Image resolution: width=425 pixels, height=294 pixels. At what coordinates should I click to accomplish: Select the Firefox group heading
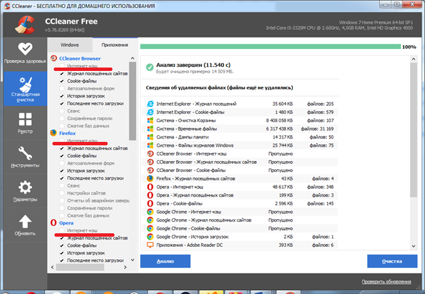point(67,133)
